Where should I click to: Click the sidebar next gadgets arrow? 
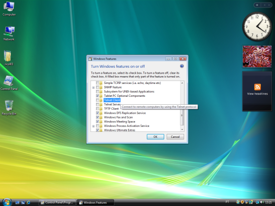coord(269,5)
